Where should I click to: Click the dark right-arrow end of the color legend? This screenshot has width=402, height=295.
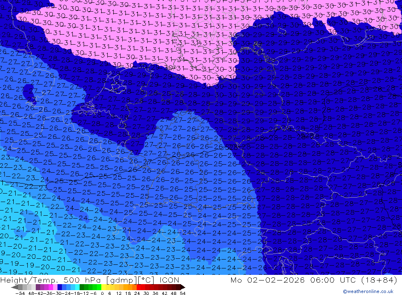tap(183, 287)
